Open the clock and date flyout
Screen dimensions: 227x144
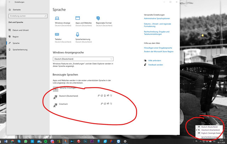click(221, 141)
